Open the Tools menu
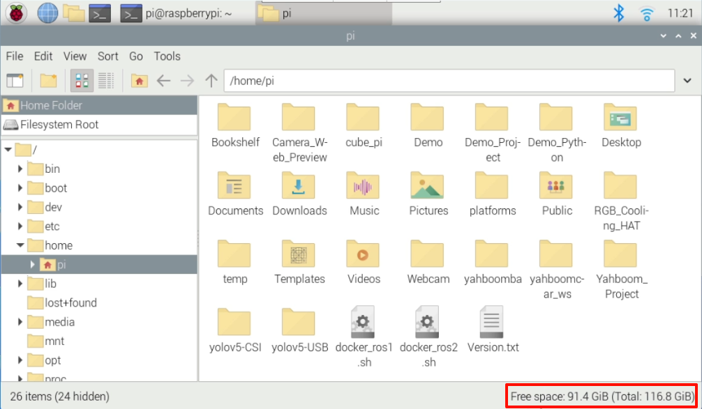 click(167, 56)
